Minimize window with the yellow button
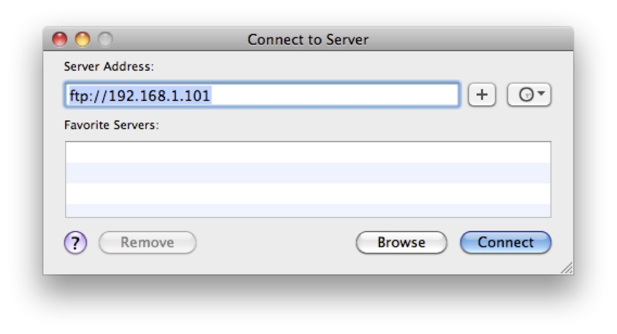Screen dimensions: 617x334 point(83,40)
